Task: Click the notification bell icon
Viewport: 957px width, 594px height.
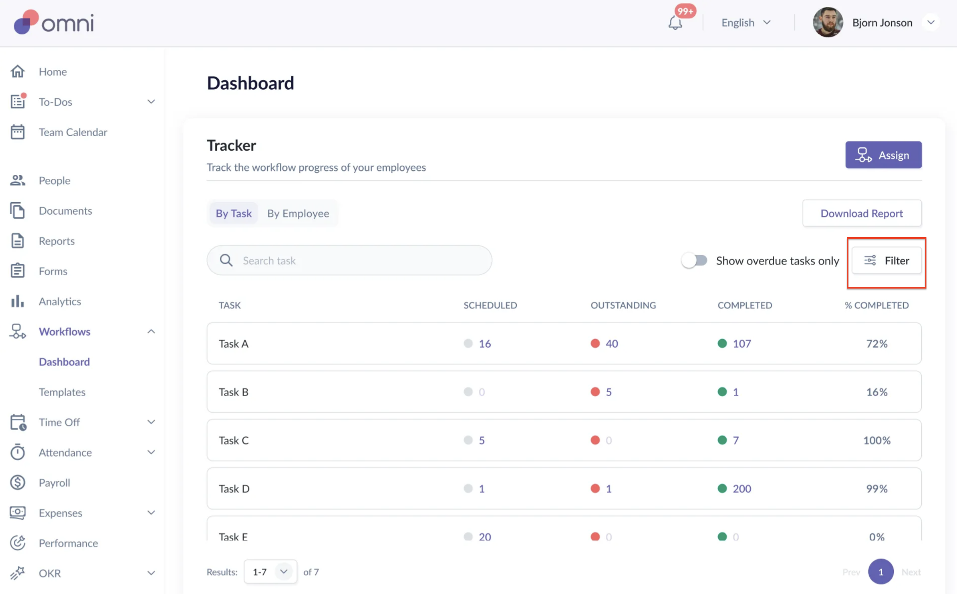Action: (676, 23)
